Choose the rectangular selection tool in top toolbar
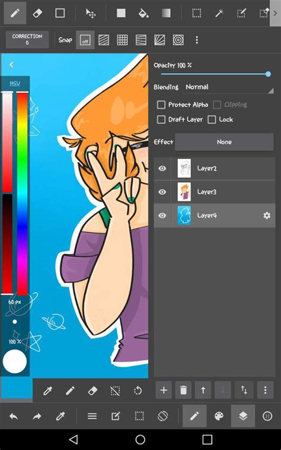 [196, 13]
